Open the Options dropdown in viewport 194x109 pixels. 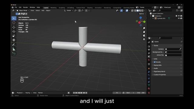(x=142, y=14)
